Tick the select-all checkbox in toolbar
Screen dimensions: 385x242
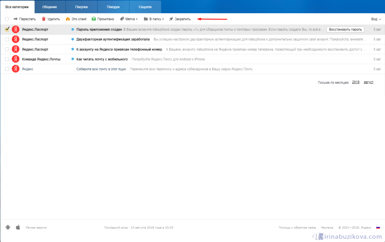tap(7, 19)
